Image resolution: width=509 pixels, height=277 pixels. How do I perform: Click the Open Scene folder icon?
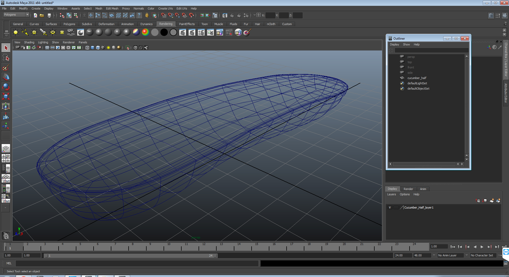(x=42, y=15)
